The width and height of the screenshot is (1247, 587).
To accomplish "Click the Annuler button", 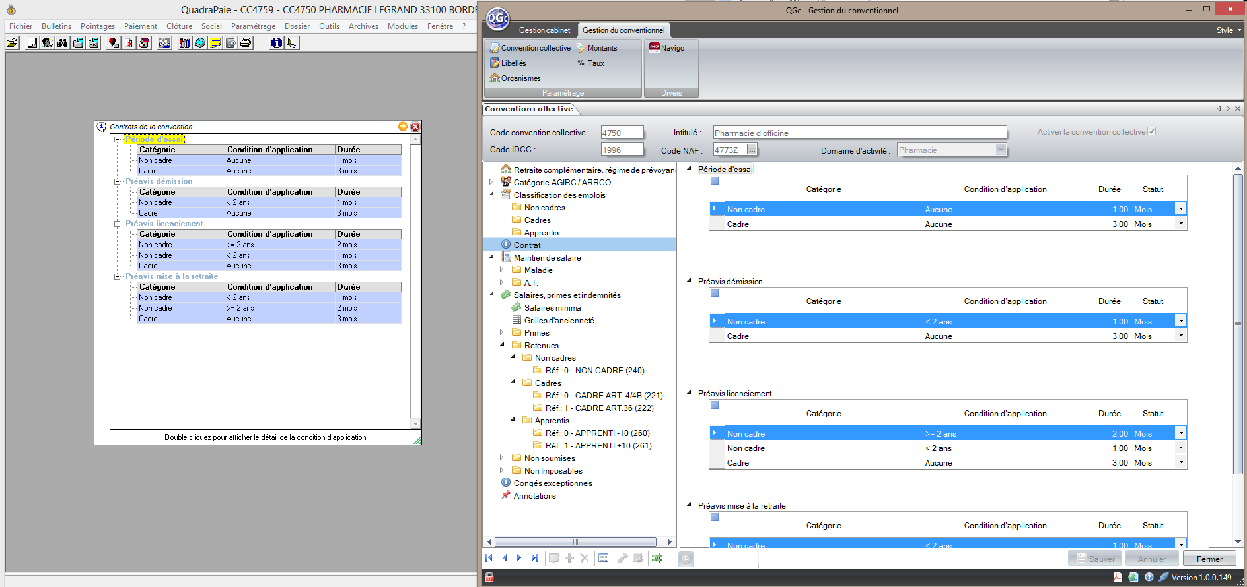I will tap(1152, 559).
